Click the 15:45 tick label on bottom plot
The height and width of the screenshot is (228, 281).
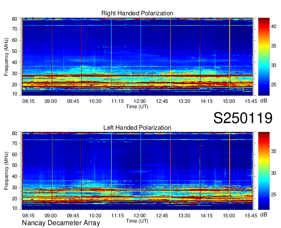[x=251, y=216]
